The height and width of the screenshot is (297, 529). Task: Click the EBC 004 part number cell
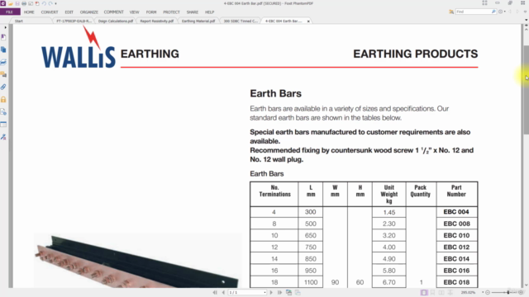click(456, 212)
